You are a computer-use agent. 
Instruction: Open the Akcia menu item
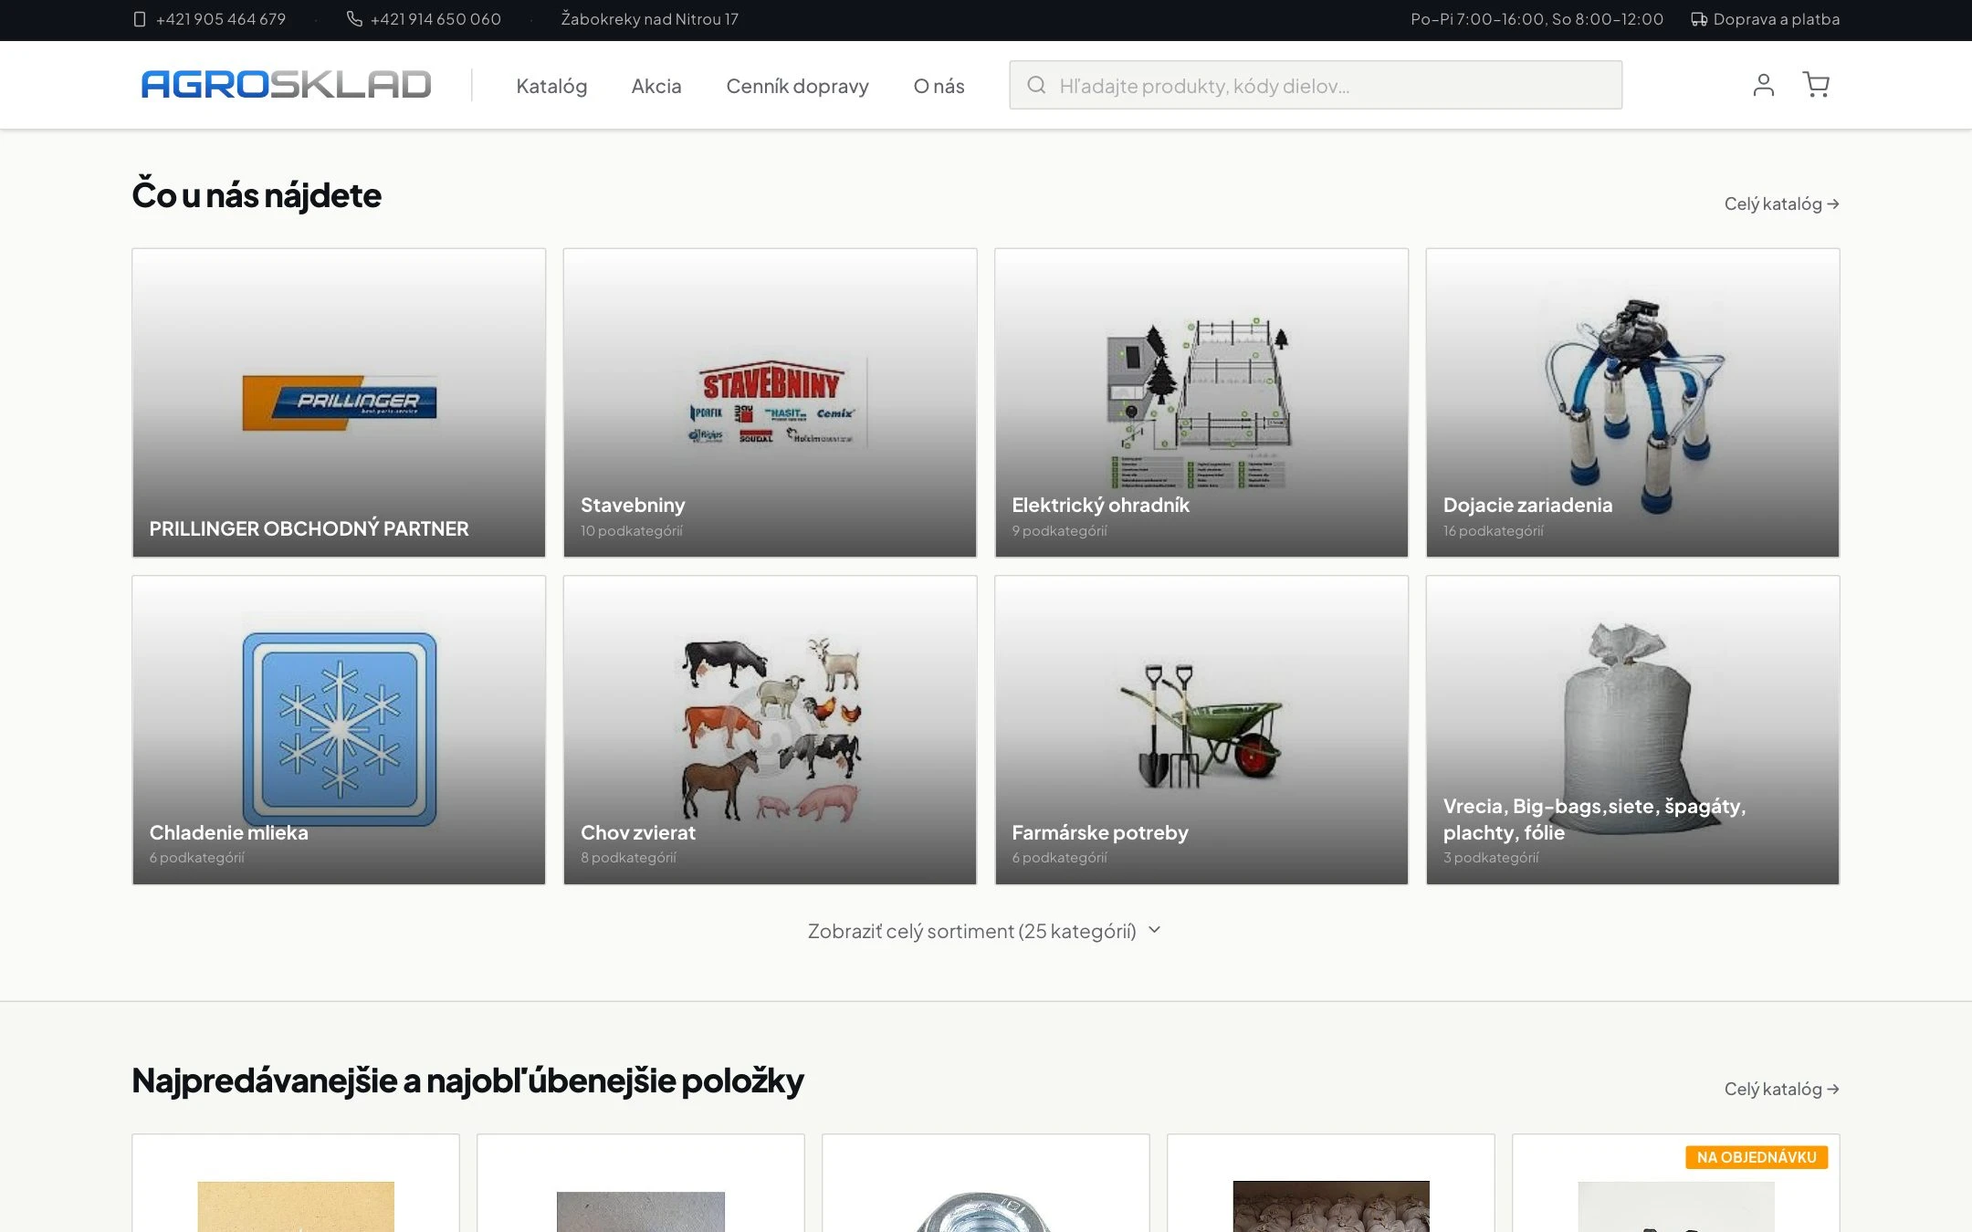coord(656,86)
